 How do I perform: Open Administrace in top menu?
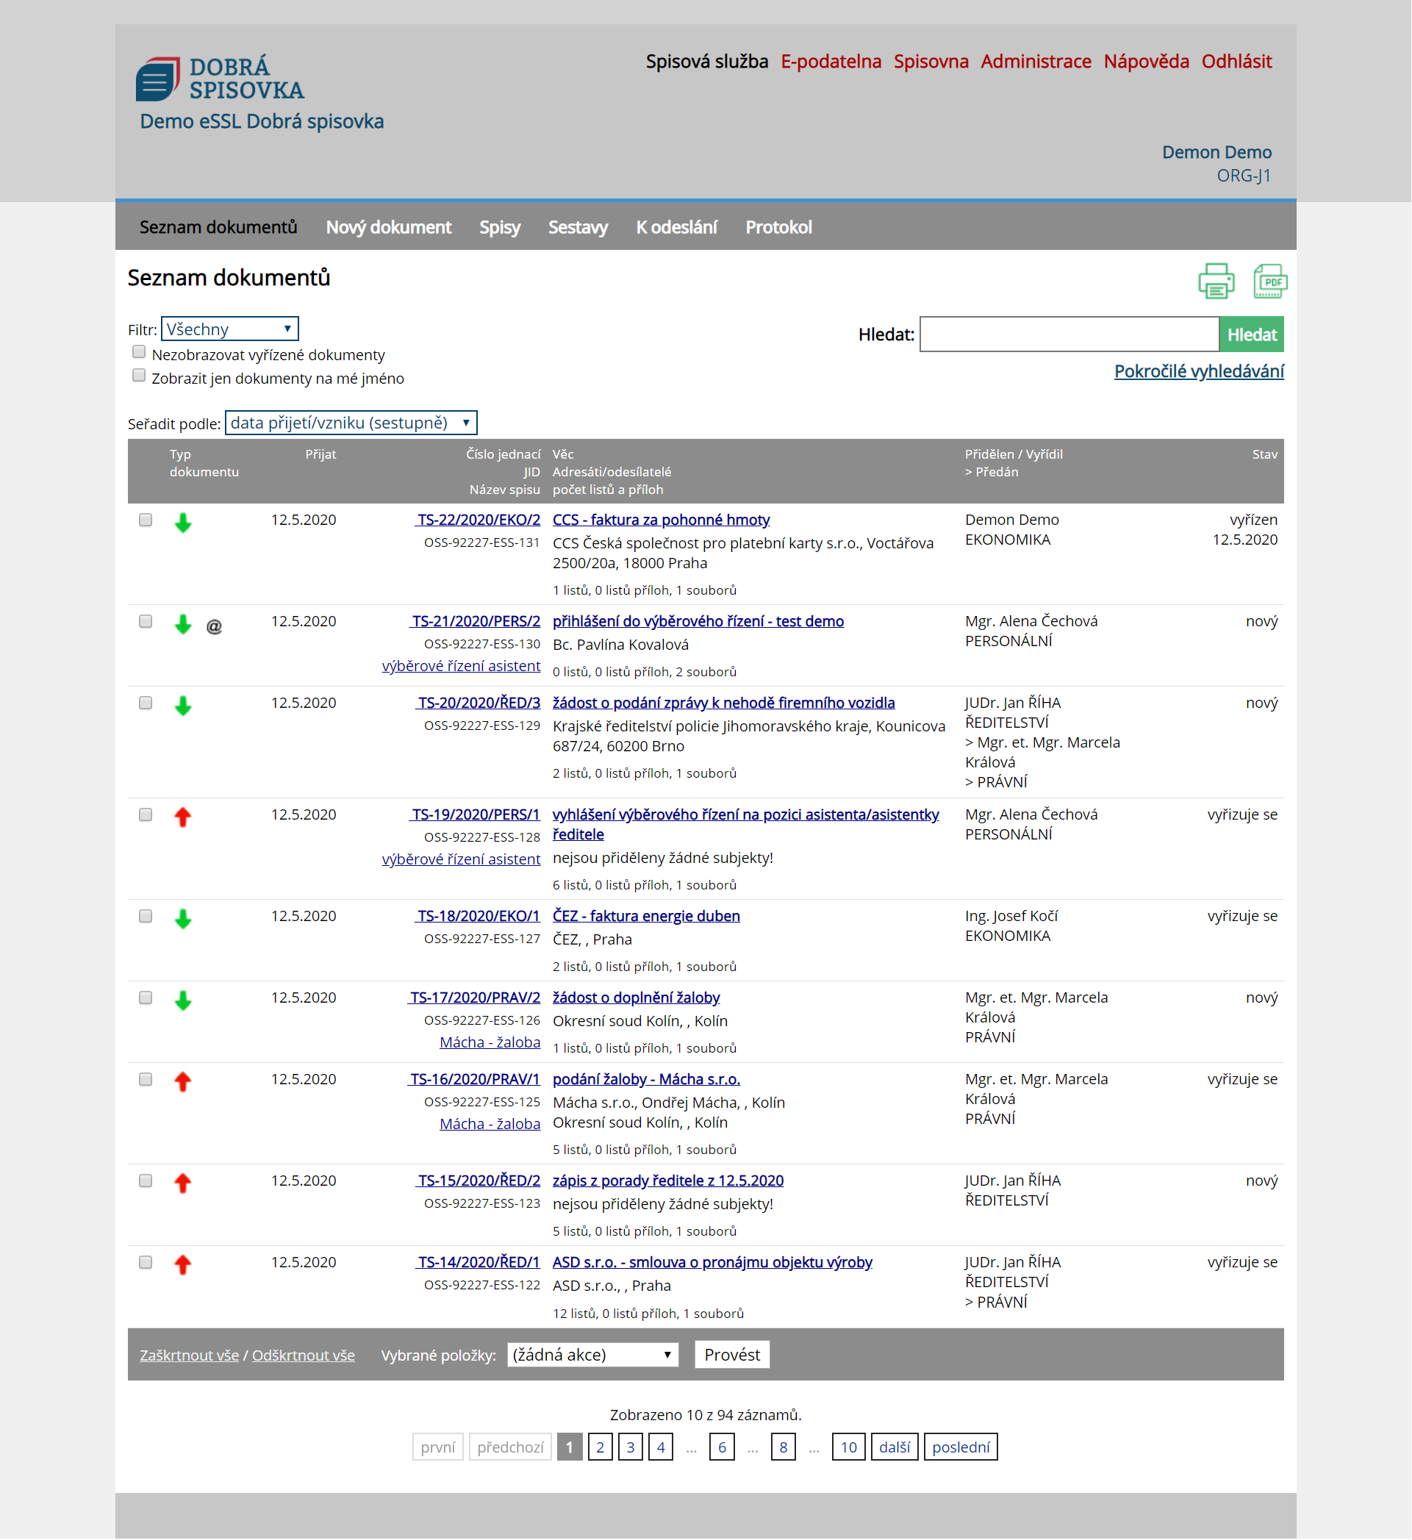point(1036,62)
